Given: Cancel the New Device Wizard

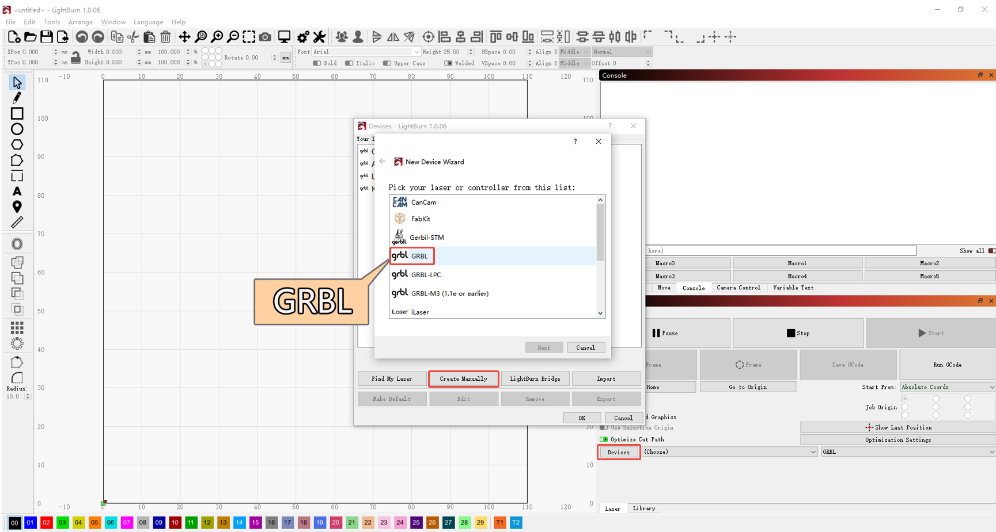Looking at the screenshot, I should pos(586,347).
